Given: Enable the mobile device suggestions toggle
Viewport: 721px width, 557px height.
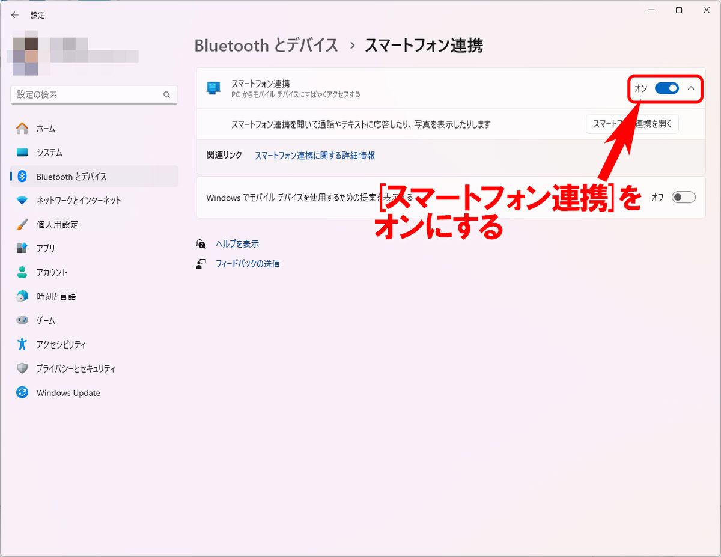Looking at the screenshot, I should pyautogui.click(x=684, y=197).
